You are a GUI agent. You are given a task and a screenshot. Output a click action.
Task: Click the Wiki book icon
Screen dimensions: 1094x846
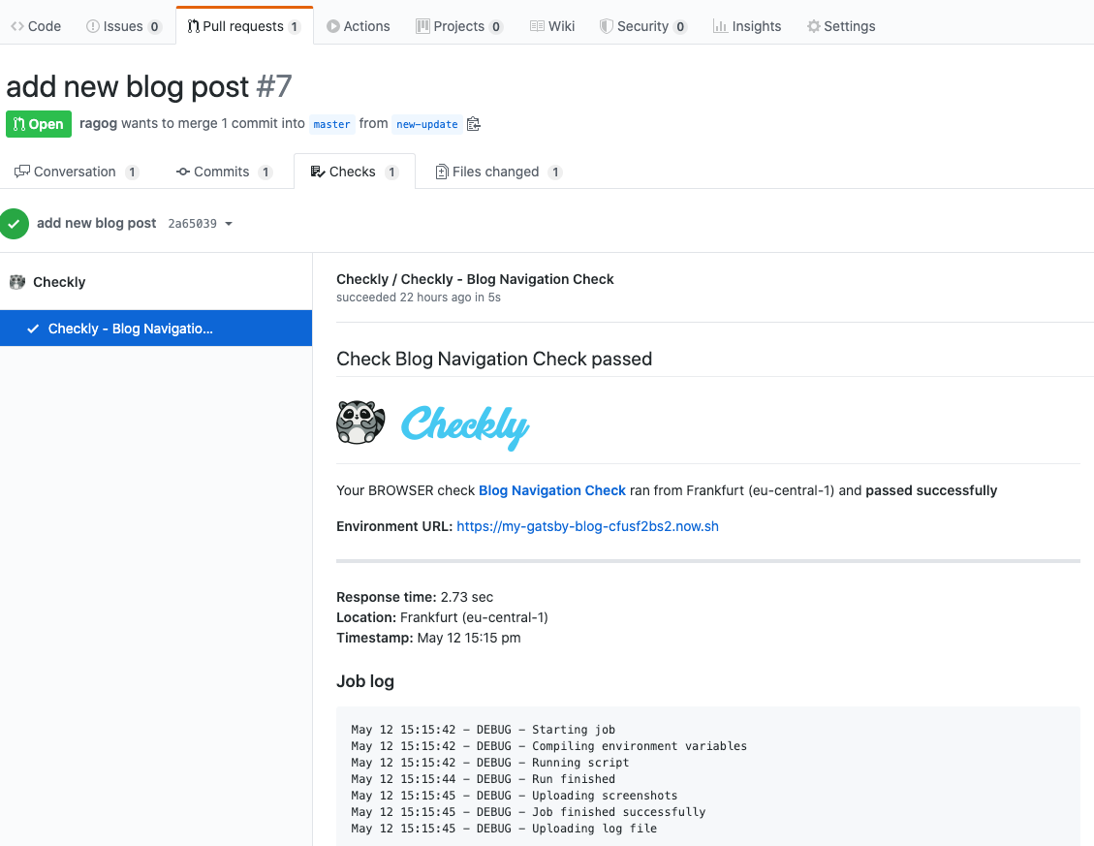tap(535, 26)
